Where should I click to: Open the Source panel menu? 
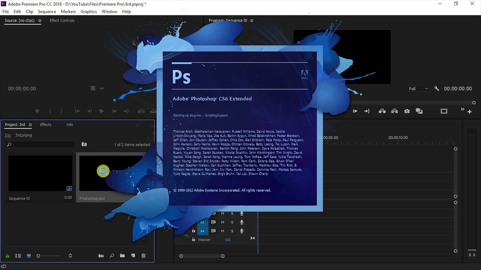tap(39, 21)
